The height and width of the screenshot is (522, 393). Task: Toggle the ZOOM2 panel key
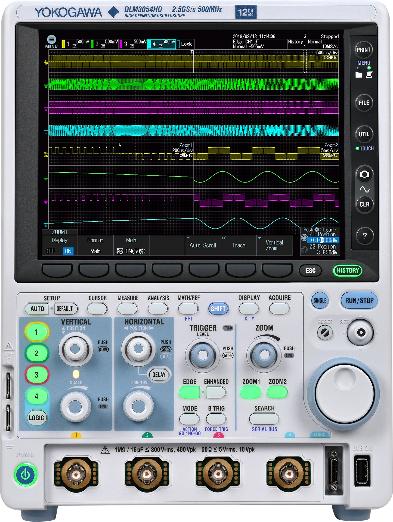[277, 392]
